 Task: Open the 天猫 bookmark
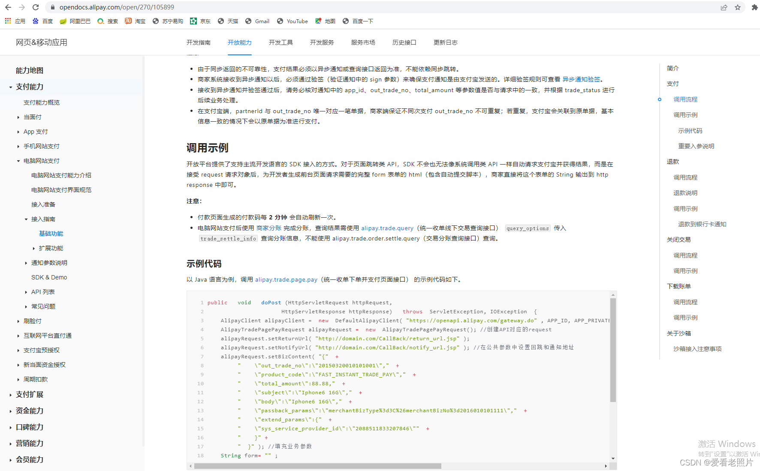(228, 21)
